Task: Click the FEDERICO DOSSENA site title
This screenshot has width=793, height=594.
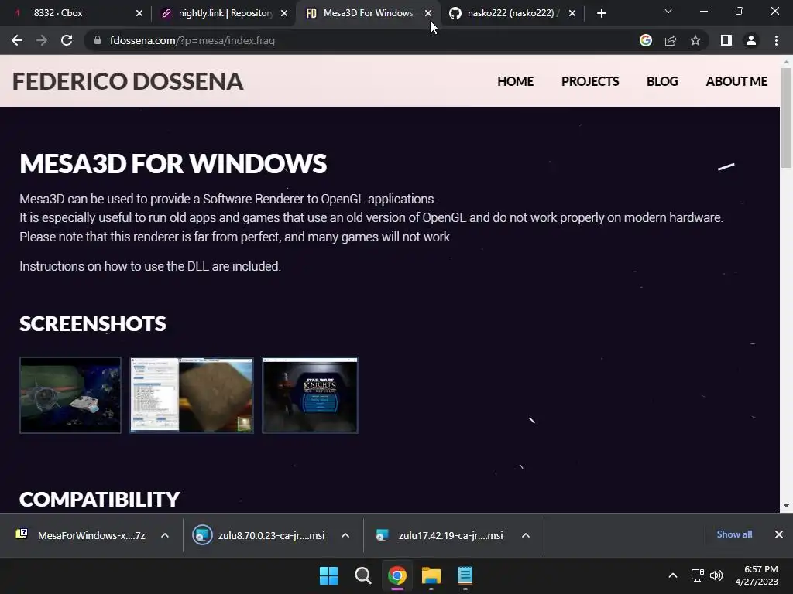Action: point(128,81)
